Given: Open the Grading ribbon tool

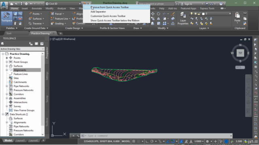Looking at the screenshot, I should pyautogui.click(x=58, y=23).
